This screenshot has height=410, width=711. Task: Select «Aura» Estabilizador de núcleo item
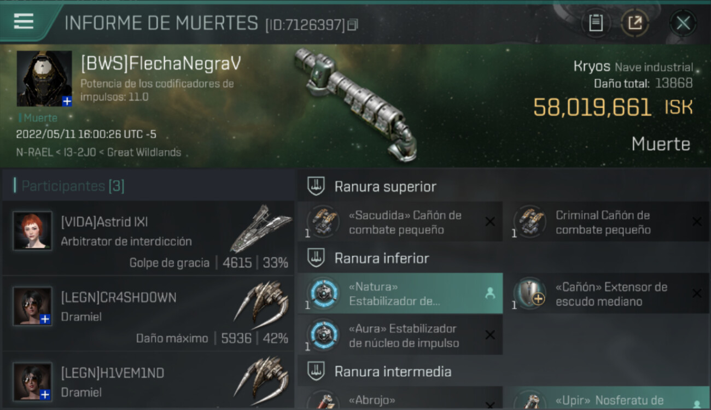point(400,335)
